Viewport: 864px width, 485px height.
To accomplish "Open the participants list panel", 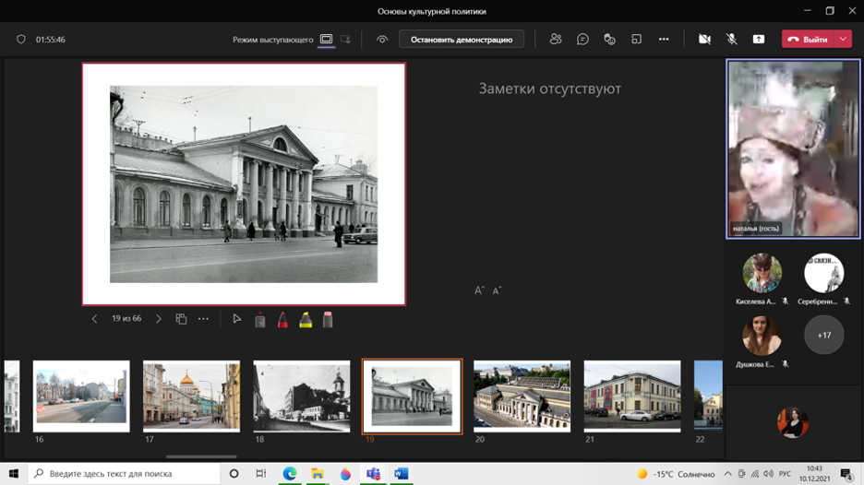I will [x=556, y=40].
